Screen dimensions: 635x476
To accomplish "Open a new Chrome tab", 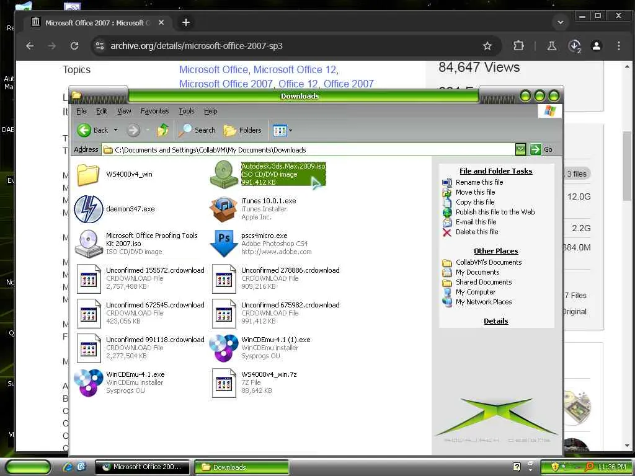I will [x=186, y=23].
